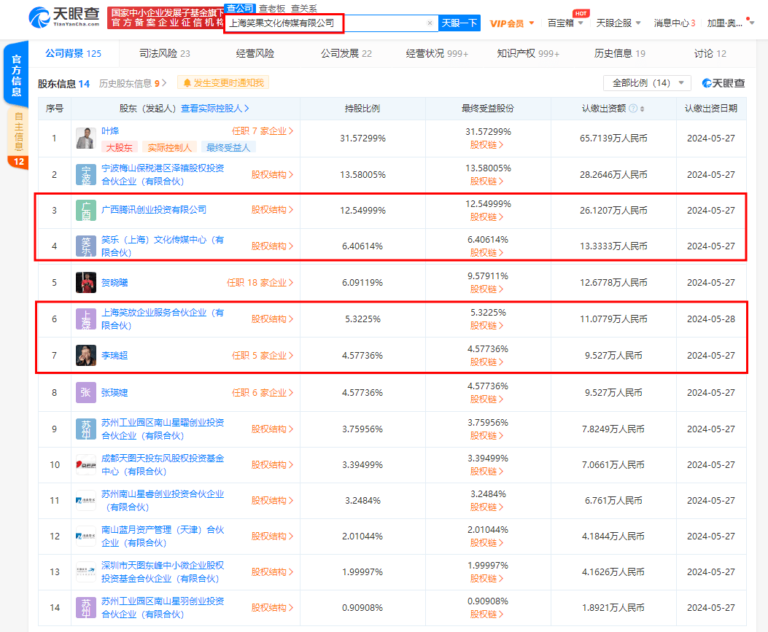Click 李瑞超's avatar photo
Image resolution: width=768 pixels, height=632 pixels.
[86, 356]
